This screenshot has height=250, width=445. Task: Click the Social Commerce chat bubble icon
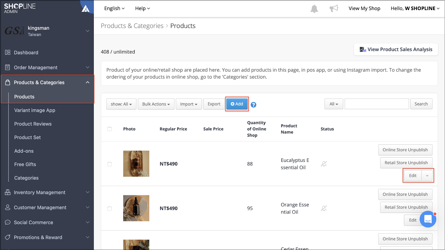coord(8,222)
